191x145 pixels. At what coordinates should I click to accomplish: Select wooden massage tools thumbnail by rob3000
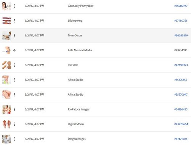pos(6,65)
